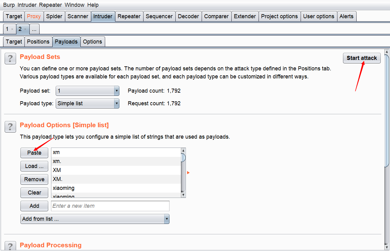The width and height of the screenshot is (390, 251).
Task: Close Intruder attack tab 2
Action: pos(25,29)
